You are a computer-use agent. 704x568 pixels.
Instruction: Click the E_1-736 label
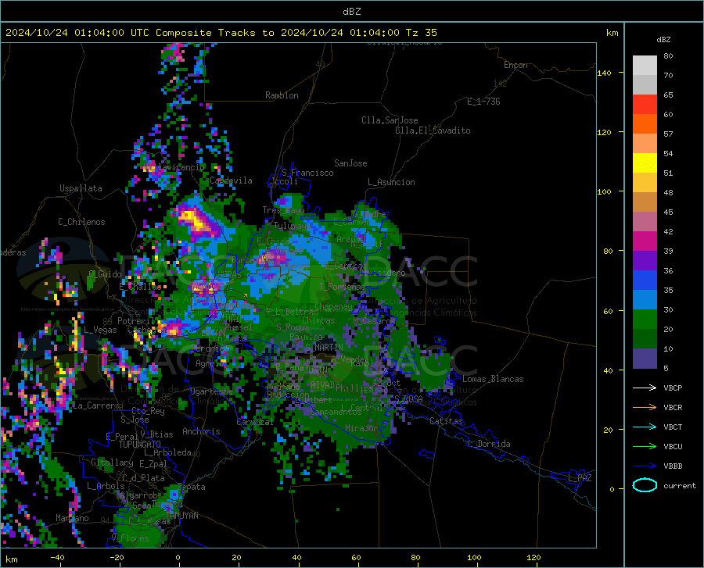click(x=483, y=102)
